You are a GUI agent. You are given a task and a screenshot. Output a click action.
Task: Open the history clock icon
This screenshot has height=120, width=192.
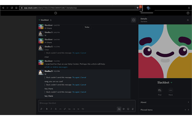[x=55, y=13]
